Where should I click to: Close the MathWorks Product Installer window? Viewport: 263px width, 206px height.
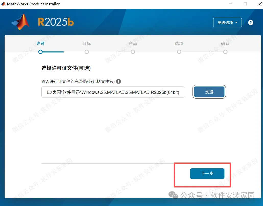260,4
